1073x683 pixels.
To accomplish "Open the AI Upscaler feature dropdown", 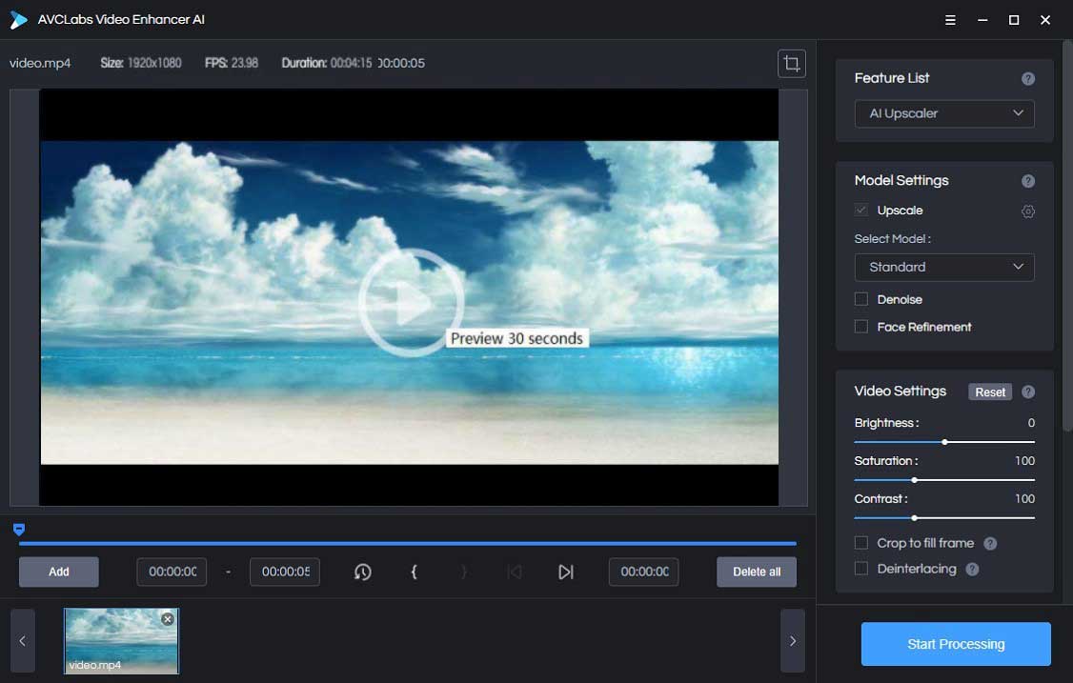I will (x=942, y=113).
